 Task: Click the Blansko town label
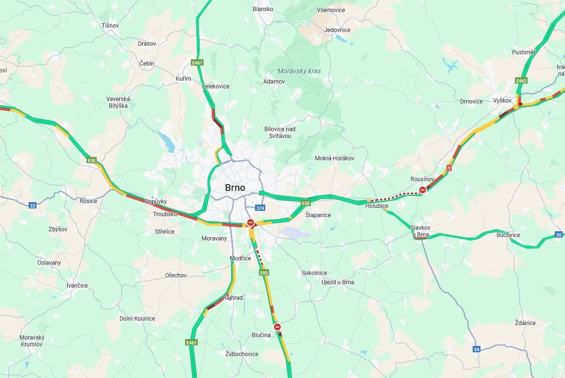point(263,9)
